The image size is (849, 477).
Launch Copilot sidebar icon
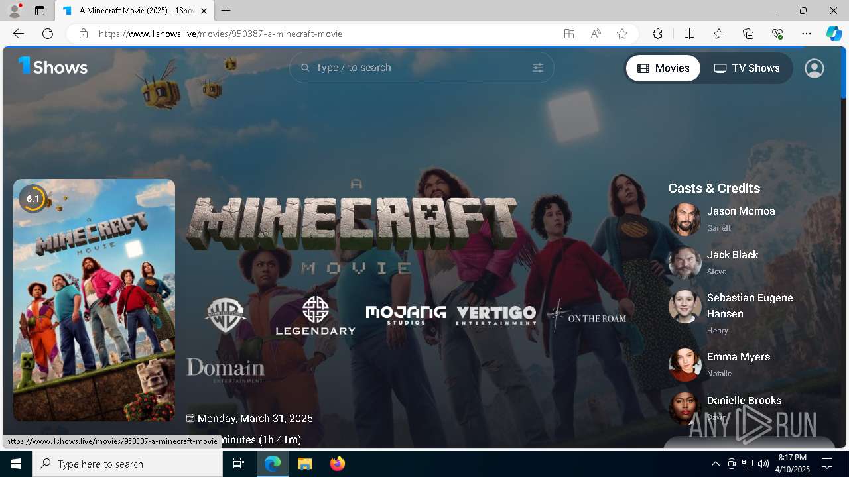click(834, 34)
